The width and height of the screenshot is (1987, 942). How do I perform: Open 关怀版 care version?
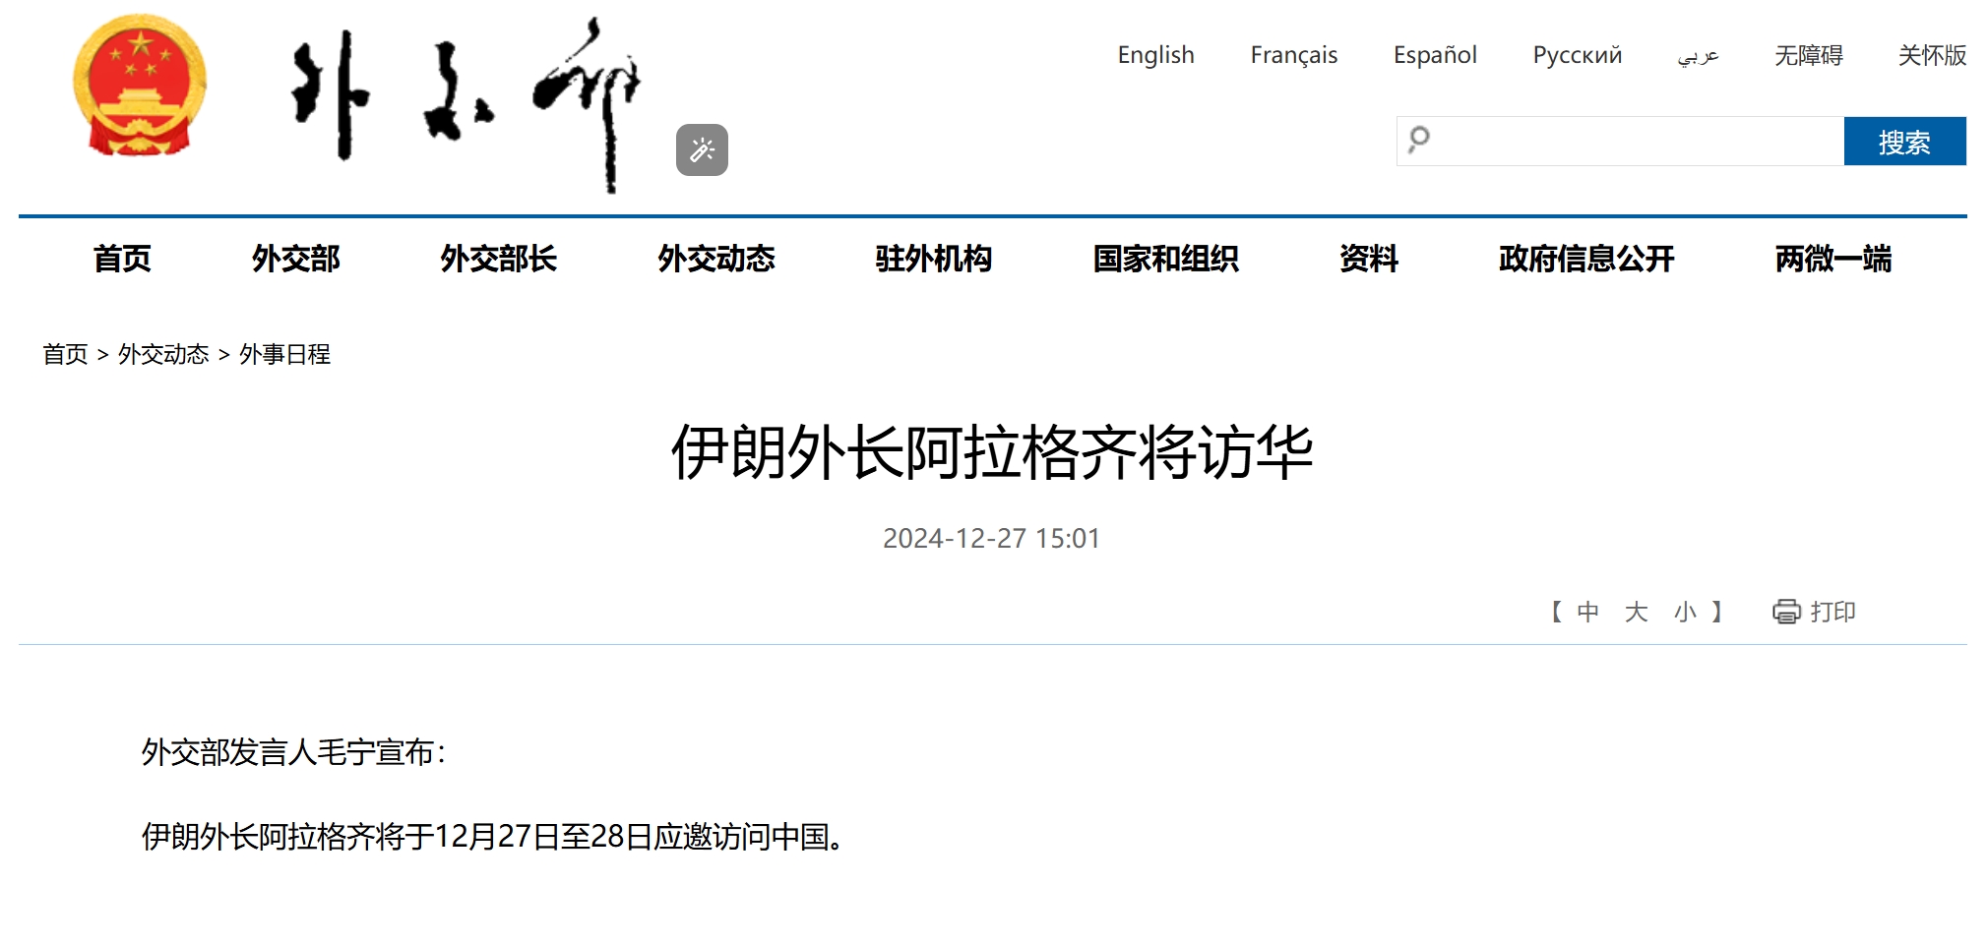(1932, 55)
